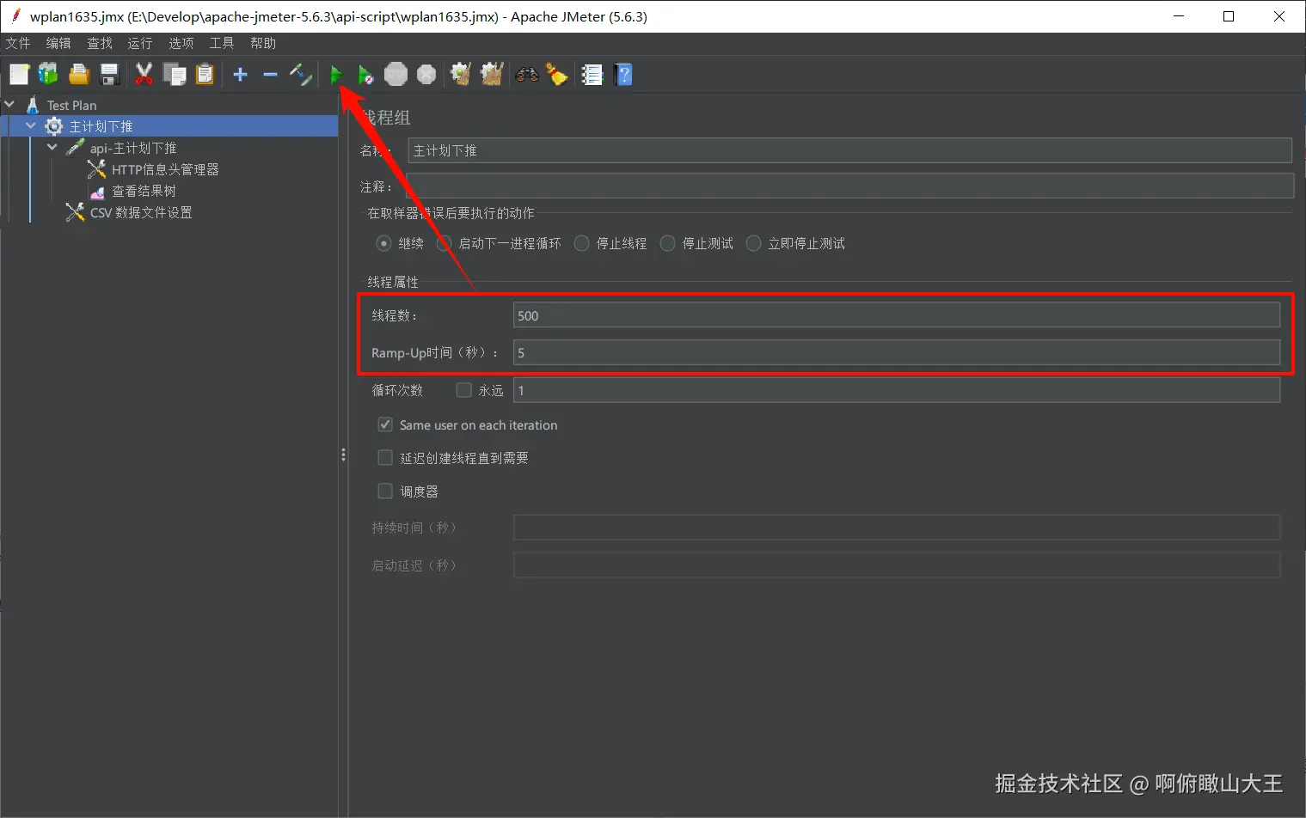Image resolution: width=1306 pixels, height=818 pixels.
Task: Save the test plan with floppy icon
Action: tap(109, 75)
